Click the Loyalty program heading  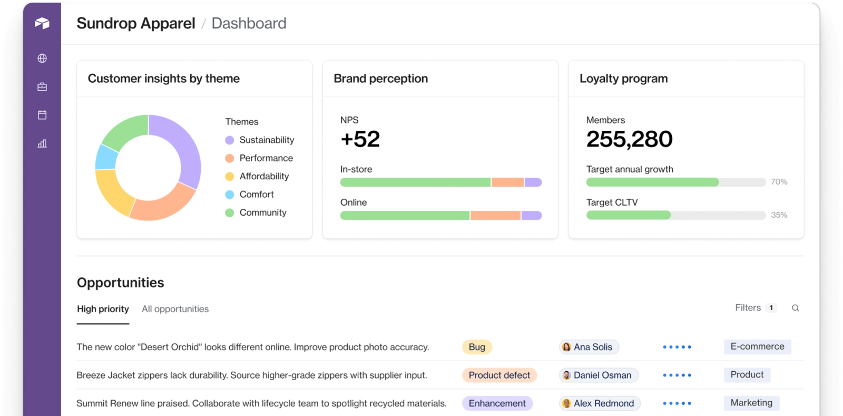[624, 79]
